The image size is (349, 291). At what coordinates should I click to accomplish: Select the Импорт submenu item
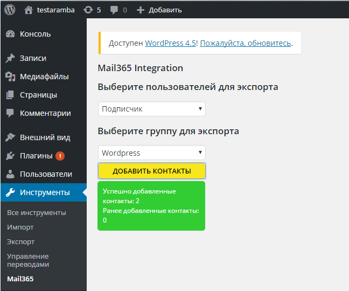click(x=20, y=227)
